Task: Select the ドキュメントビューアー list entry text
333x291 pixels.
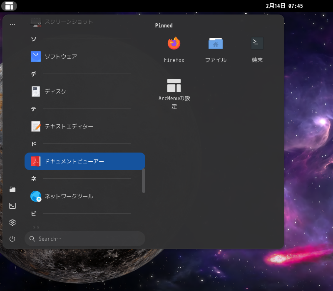Action: [x=74, y=161]
